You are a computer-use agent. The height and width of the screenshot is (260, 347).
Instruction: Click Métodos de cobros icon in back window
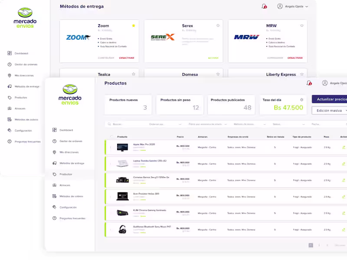point(10,120)
